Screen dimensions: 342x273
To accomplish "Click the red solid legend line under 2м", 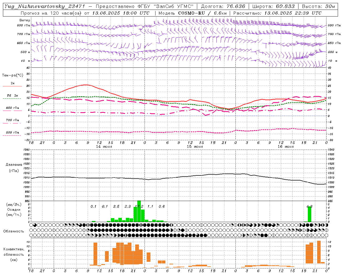I will 12,86.
